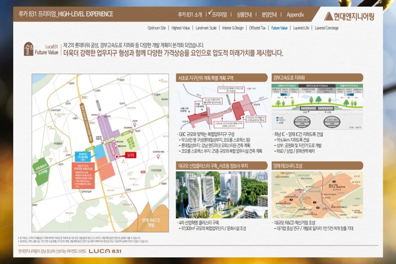The width and height of the screenshot is (396, 264).
Task: Open the Appendix menu item
Action: [295, 15]
